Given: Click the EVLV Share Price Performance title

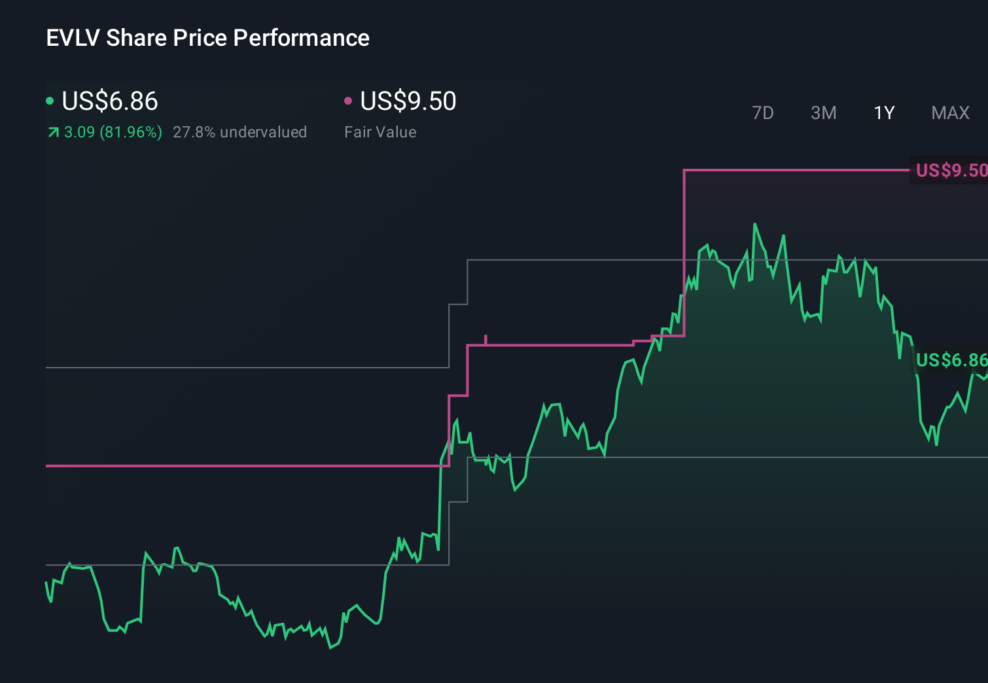Looking at the screenshot, I should coord(207,38).
